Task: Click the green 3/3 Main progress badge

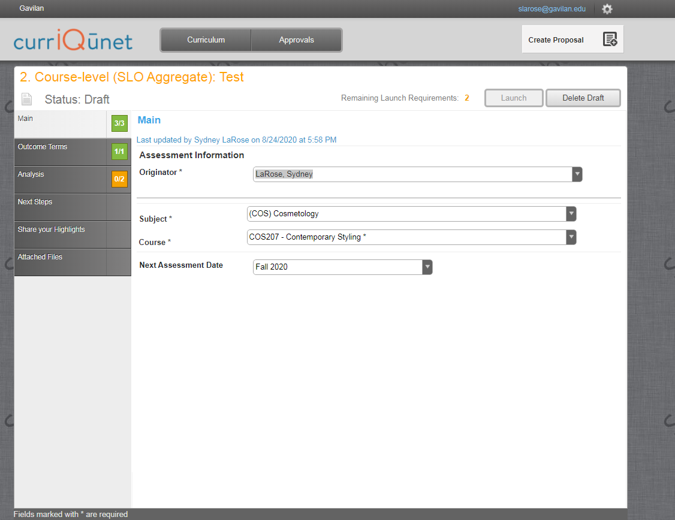Action: pyautogui.click(x=119, y=124)
